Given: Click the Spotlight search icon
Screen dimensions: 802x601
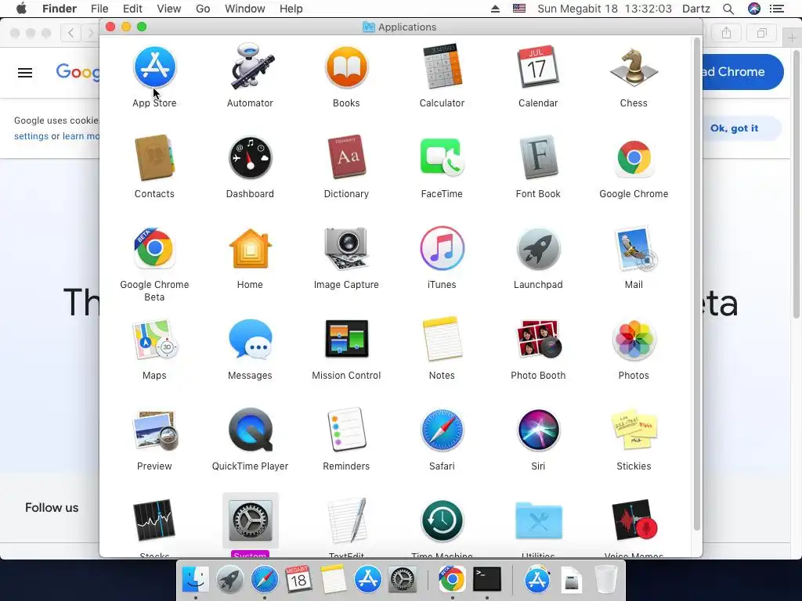Looking at the screenshot, I should point(728,9).
